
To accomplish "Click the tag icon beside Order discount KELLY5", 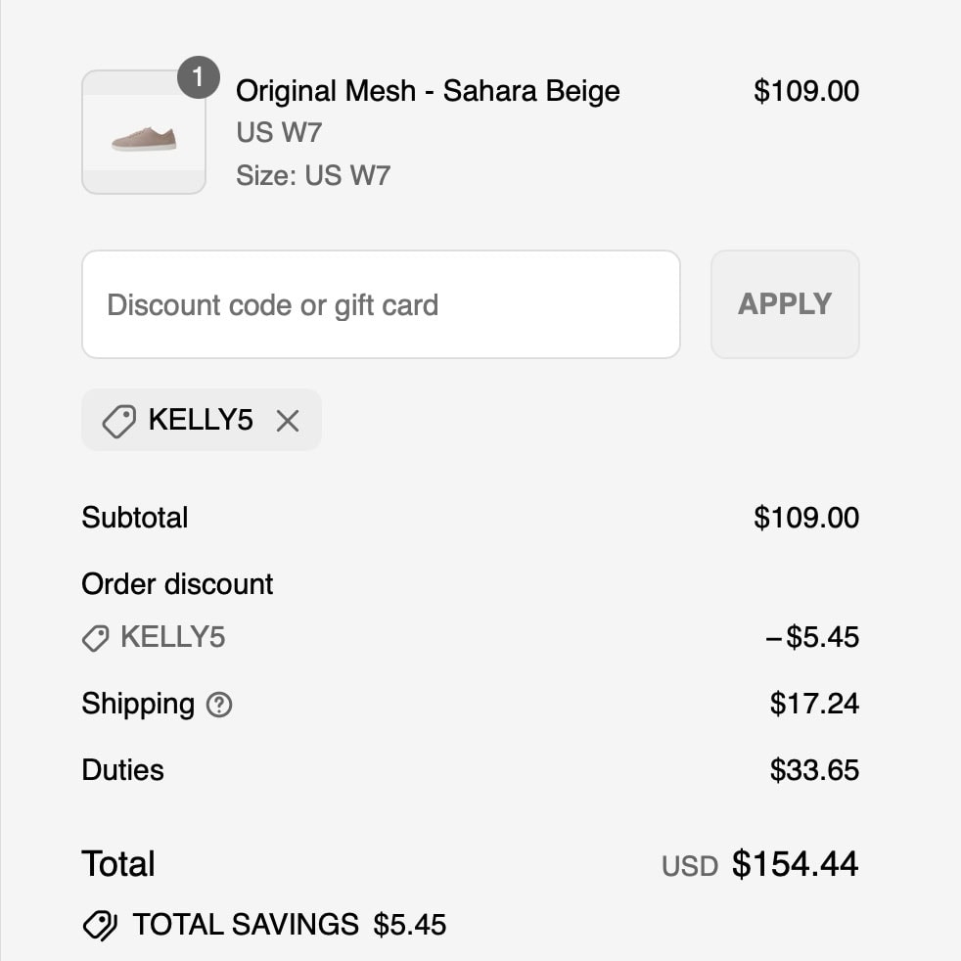I will coord(95,639).
